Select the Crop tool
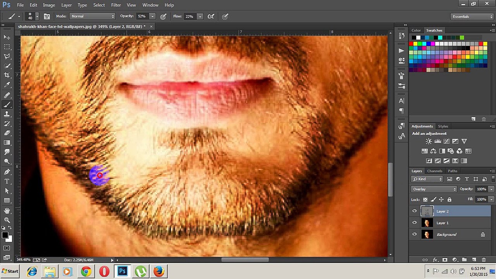 coord(7,76)
